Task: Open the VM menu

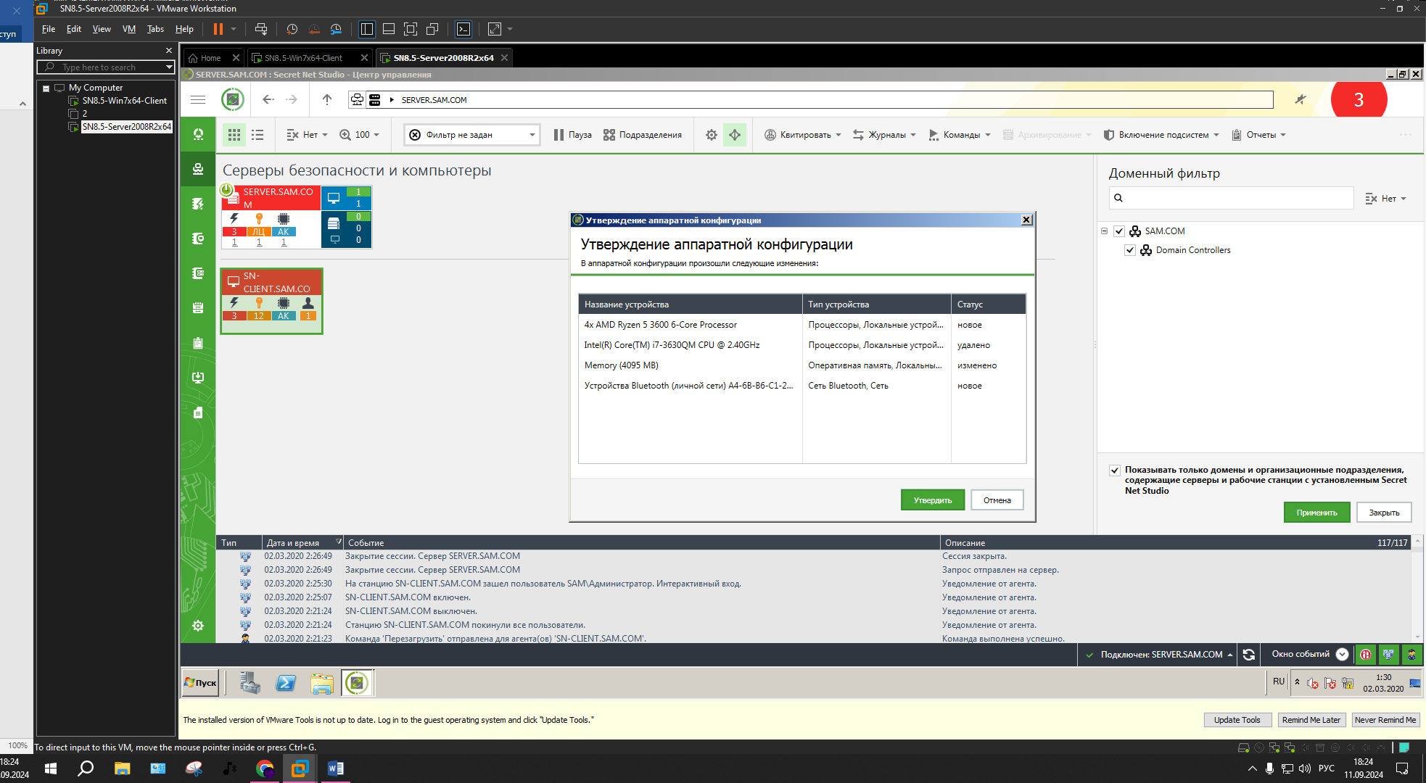Action: click(x=129, y=29)
